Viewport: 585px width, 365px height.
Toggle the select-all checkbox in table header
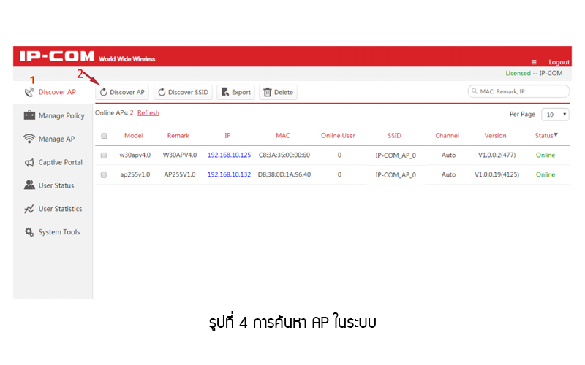[x=104, y=136]
